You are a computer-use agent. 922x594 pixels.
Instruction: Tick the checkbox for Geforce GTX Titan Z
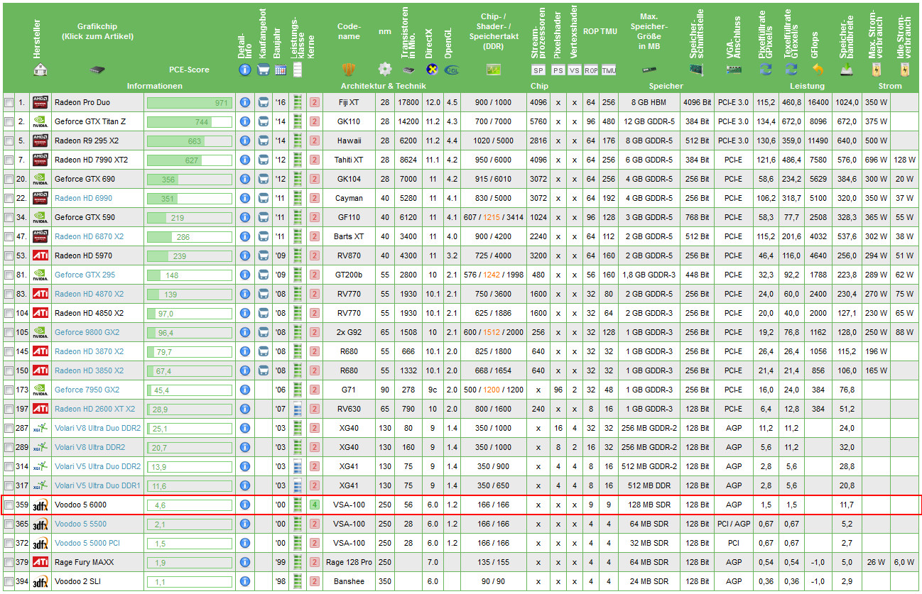point(9,122)
